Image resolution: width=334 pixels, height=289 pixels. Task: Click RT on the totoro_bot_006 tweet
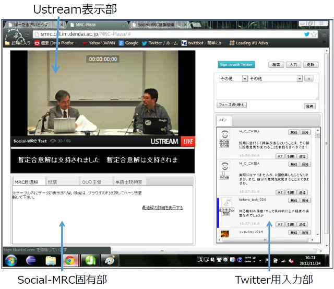point(280,224)
